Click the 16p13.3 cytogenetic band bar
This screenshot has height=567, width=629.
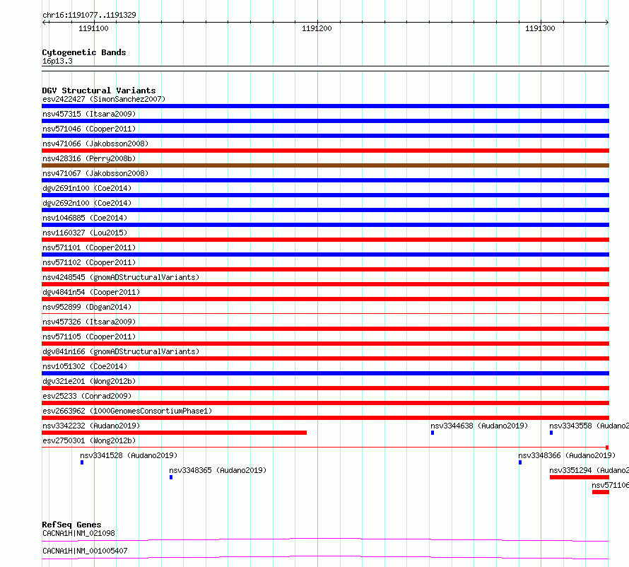(x=325, y=69)
